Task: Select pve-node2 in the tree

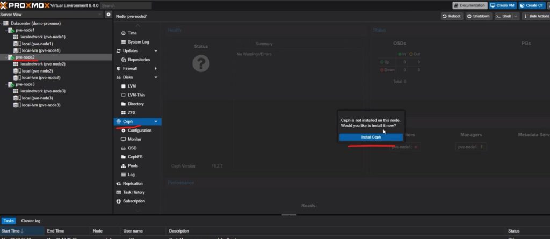Action: coord(25,57)
